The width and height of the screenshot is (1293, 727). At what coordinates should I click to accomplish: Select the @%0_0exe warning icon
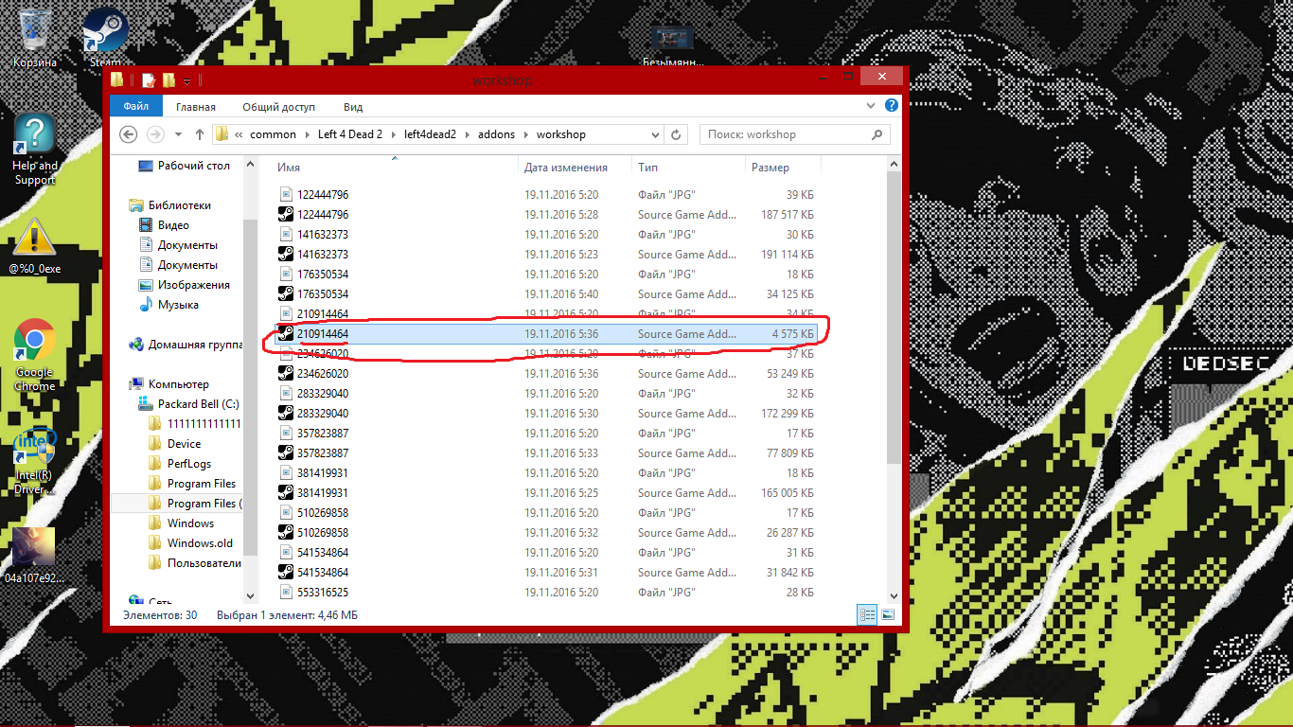(x=34, y=244)
